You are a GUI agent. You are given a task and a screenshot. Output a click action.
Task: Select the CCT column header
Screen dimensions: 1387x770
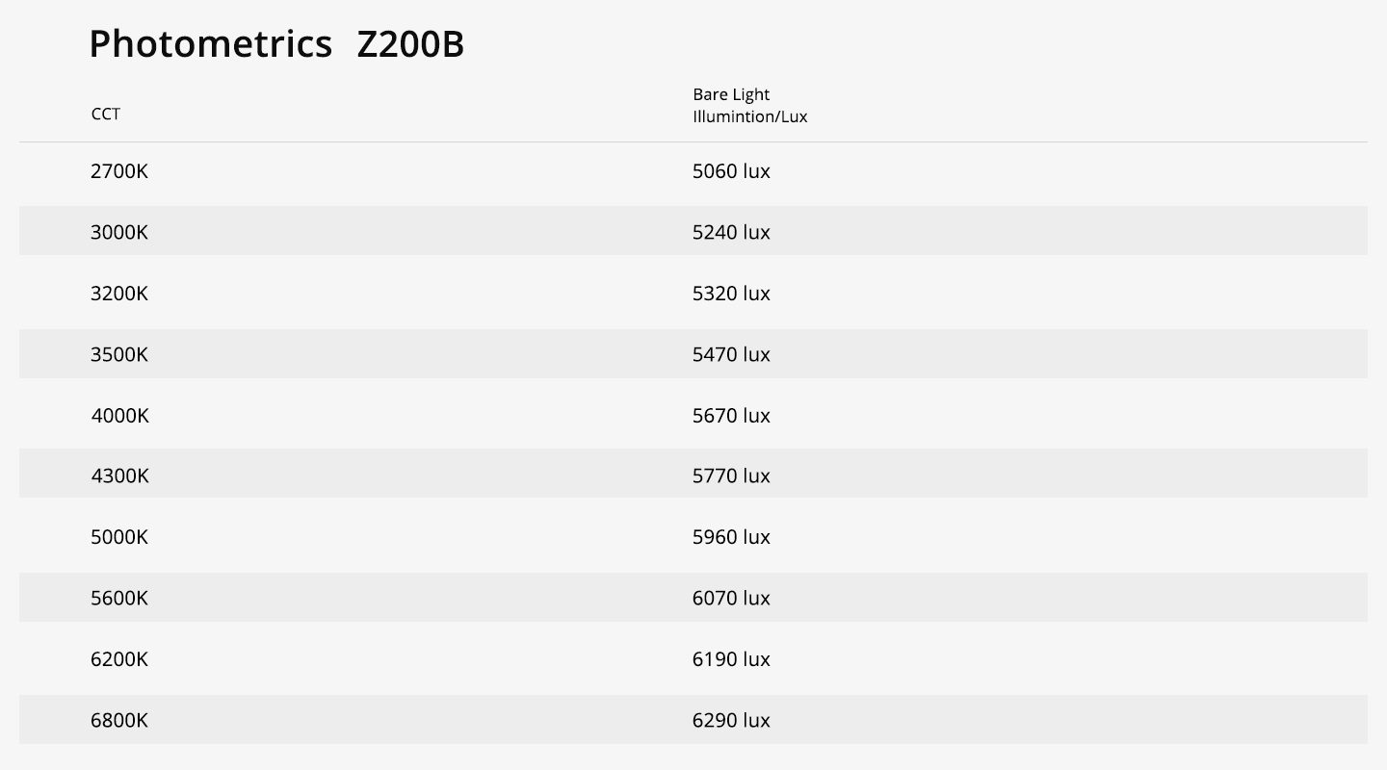point(106,115)
